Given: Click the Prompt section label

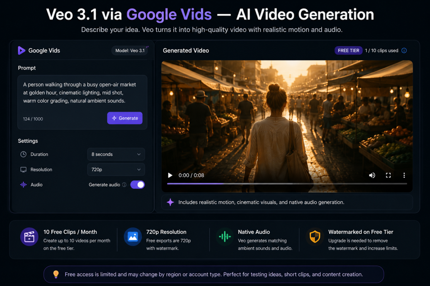Looking at the screenshot, I should (27, 68).
